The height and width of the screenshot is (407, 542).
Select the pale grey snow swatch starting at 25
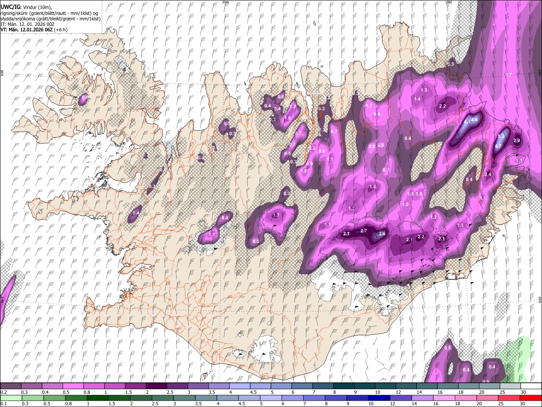point(510,386)
